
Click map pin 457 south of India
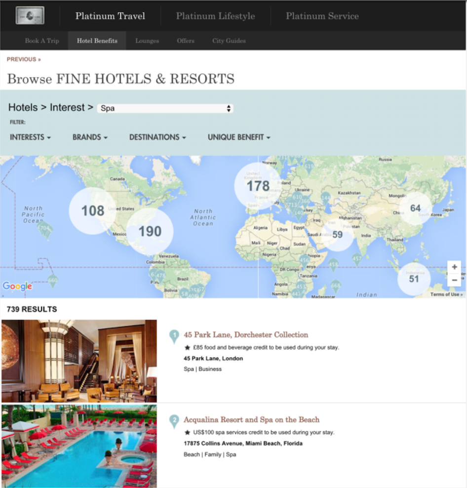pyautogui.click(x=357, y=260)
